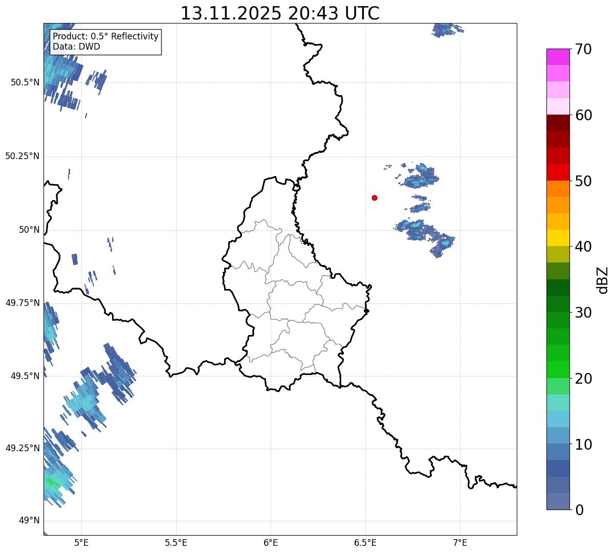Click the bright red colorbar segment
This screenshot has height=553, width=615.
pos(558,172)
